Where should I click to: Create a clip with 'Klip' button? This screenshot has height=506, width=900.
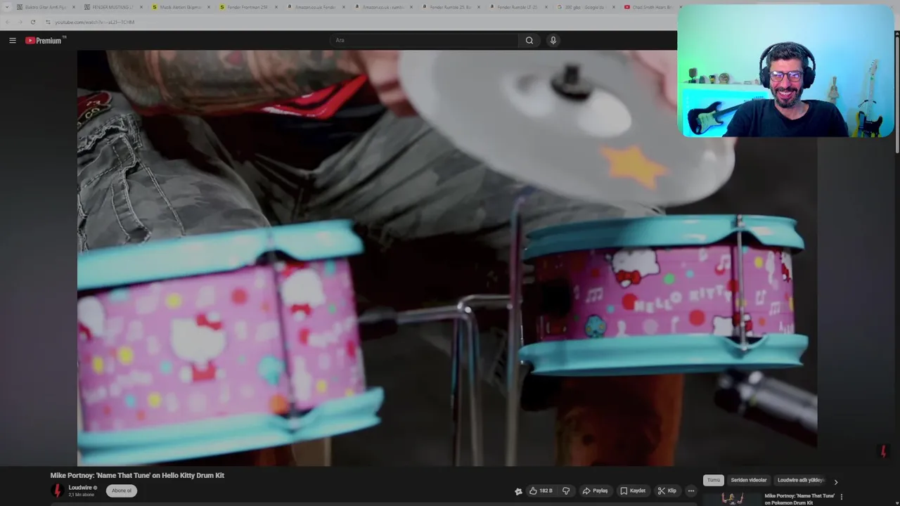667,491
